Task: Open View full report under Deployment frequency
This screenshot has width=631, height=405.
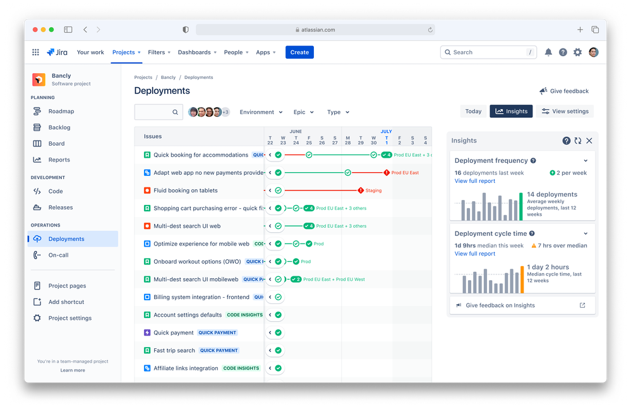Action: (x=475, y=181)
